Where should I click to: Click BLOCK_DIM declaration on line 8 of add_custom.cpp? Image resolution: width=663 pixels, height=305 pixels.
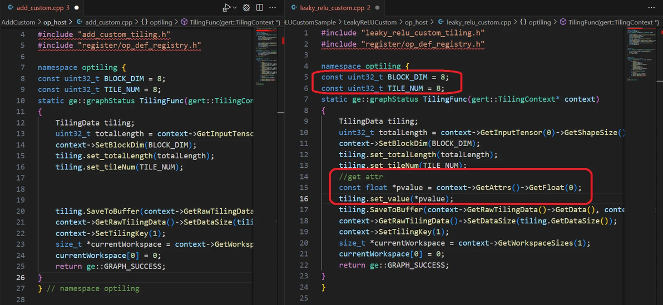coord(101,78)
